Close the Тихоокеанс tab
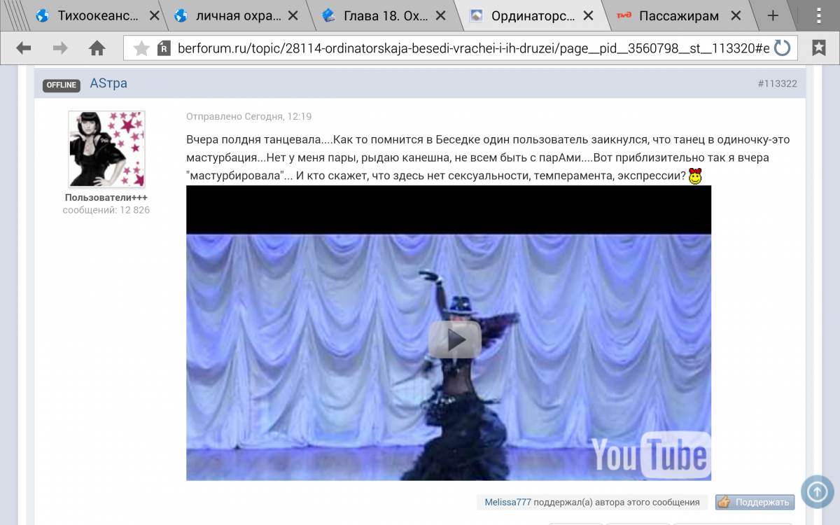 154,15
